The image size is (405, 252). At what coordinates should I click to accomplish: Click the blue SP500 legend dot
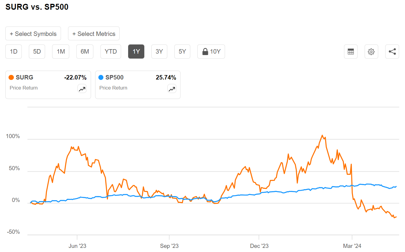pyautogui.click(x=101, y=77)
